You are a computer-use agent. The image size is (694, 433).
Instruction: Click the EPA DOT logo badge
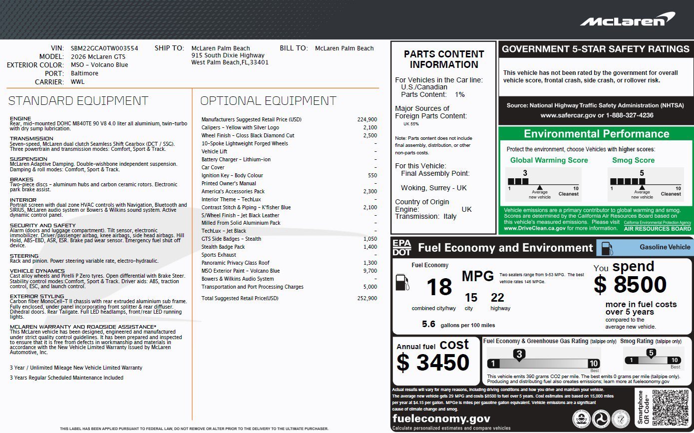402,248
